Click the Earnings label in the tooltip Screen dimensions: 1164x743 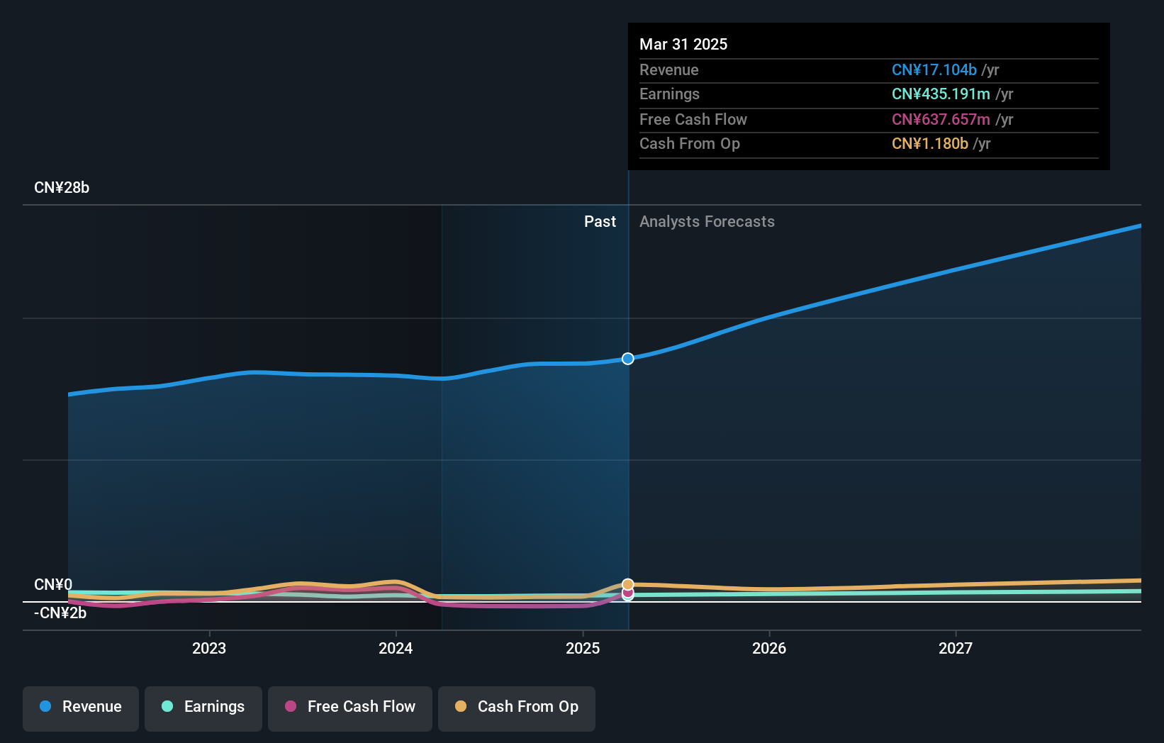669,94
